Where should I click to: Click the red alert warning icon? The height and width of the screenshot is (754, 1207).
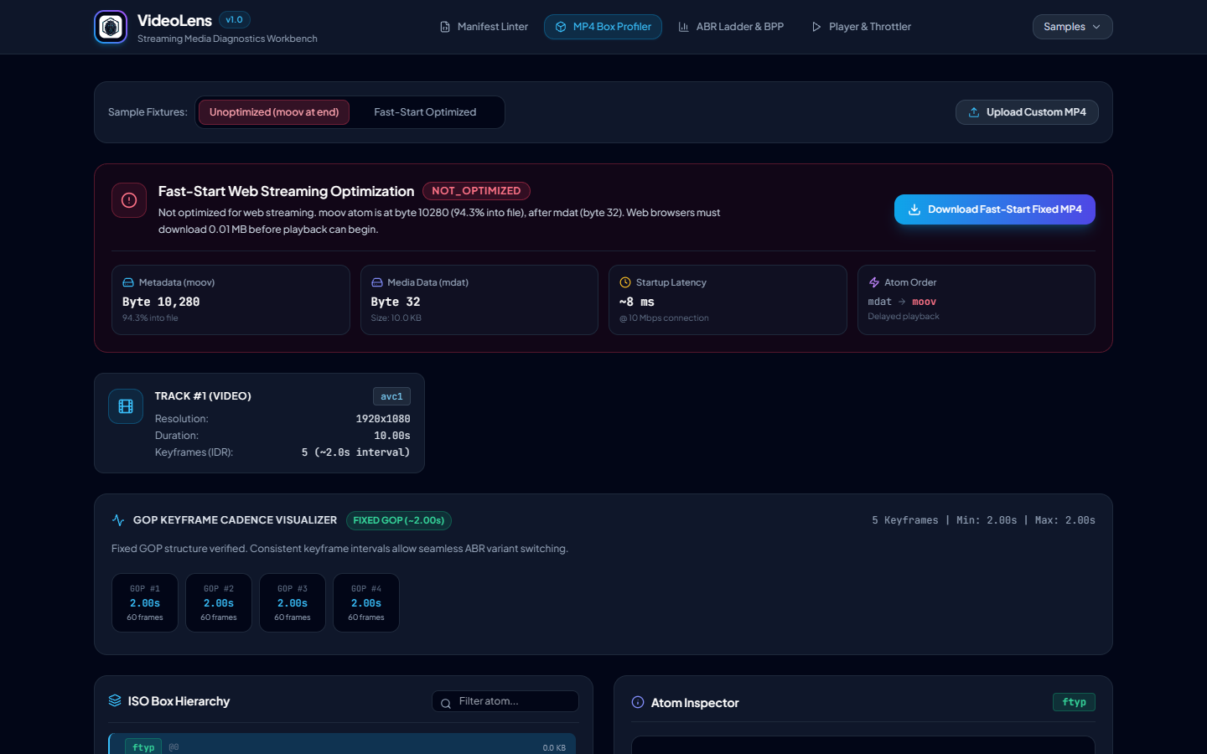coord(129,200)
